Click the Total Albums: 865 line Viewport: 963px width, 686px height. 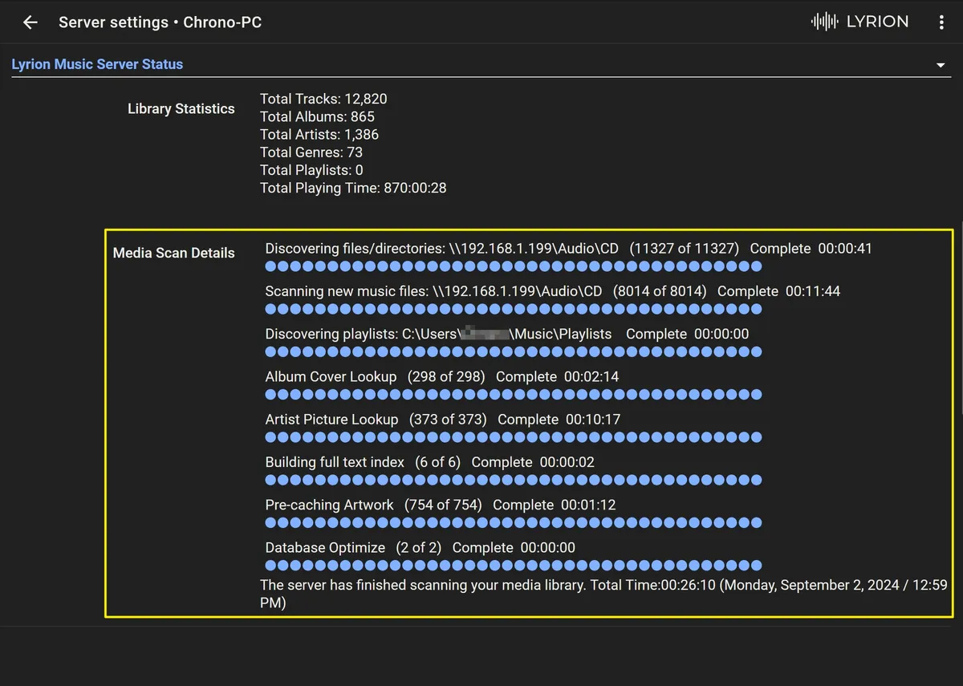317,117
